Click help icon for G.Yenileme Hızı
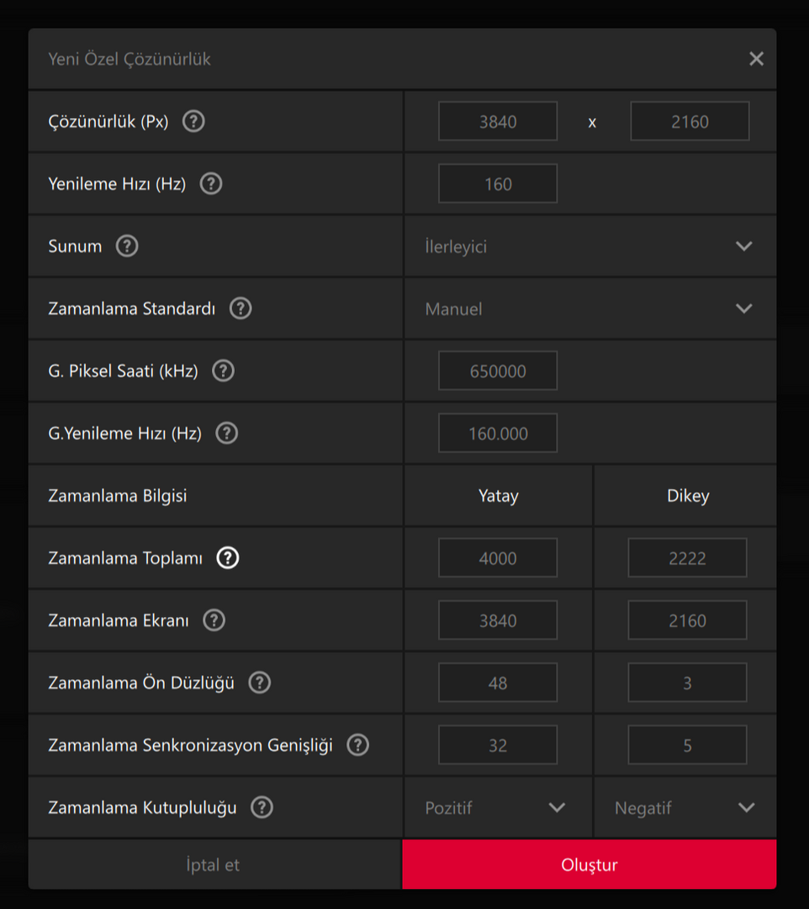 [227, 433]
